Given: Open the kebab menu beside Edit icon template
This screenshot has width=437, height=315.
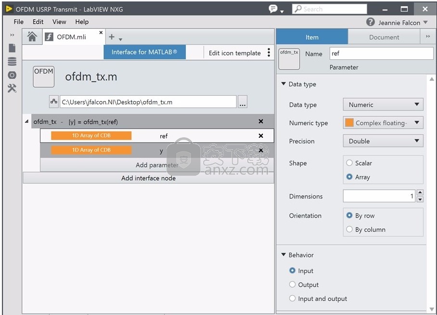Looking at the screenshot, I should pyautogui.click(x=269, y=52).
